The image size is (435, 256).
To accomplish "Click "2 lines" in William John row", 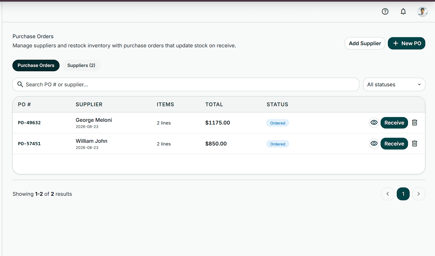I will pos(164,144).
